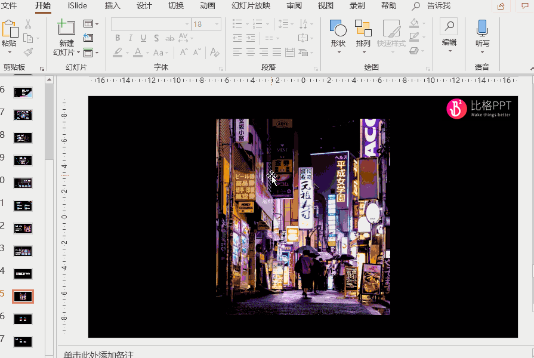Click the font color button
The height and width of the screenshot is (358, 534).
(x=138, y=53)
